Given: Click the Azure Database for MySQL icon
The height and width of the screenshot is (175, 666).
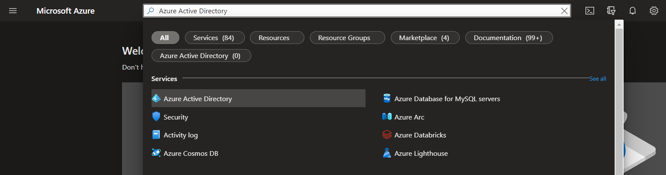Looking at the screenshot, I should coord(387,99).
